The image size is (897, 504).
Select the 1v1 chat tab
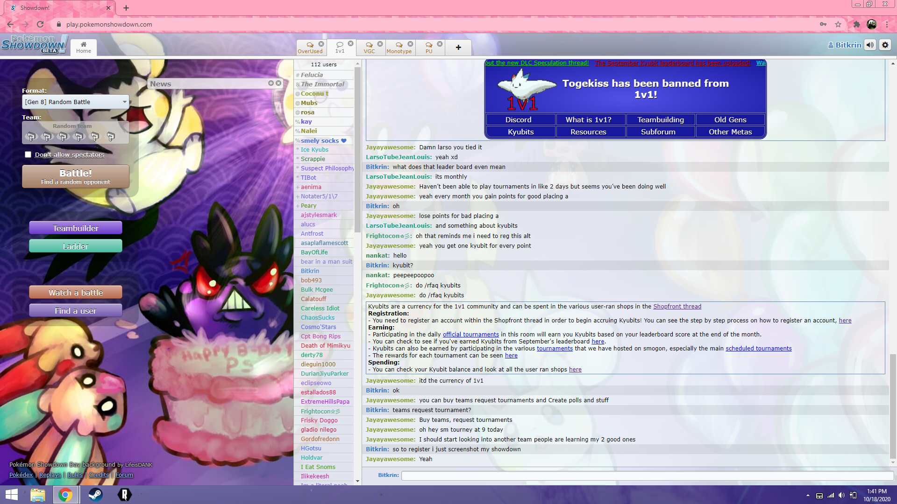pyautogui.click(x=340, y=48)
